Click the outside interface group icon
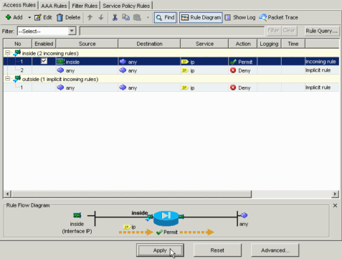The width and height of the screenshot is (342, 259). click(x=17, y=79)
